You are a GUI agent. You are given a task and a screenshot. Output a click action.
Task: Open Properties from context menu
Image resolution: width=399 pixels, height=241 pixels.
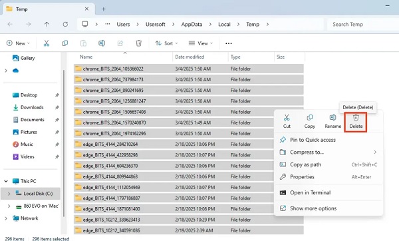click(x=329, y=177)
